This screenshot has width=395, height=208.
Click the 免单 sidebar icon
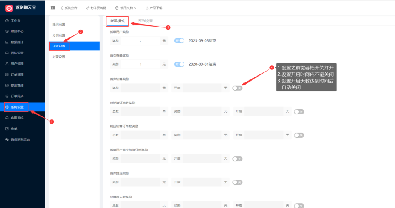click(x=7, y=129)
